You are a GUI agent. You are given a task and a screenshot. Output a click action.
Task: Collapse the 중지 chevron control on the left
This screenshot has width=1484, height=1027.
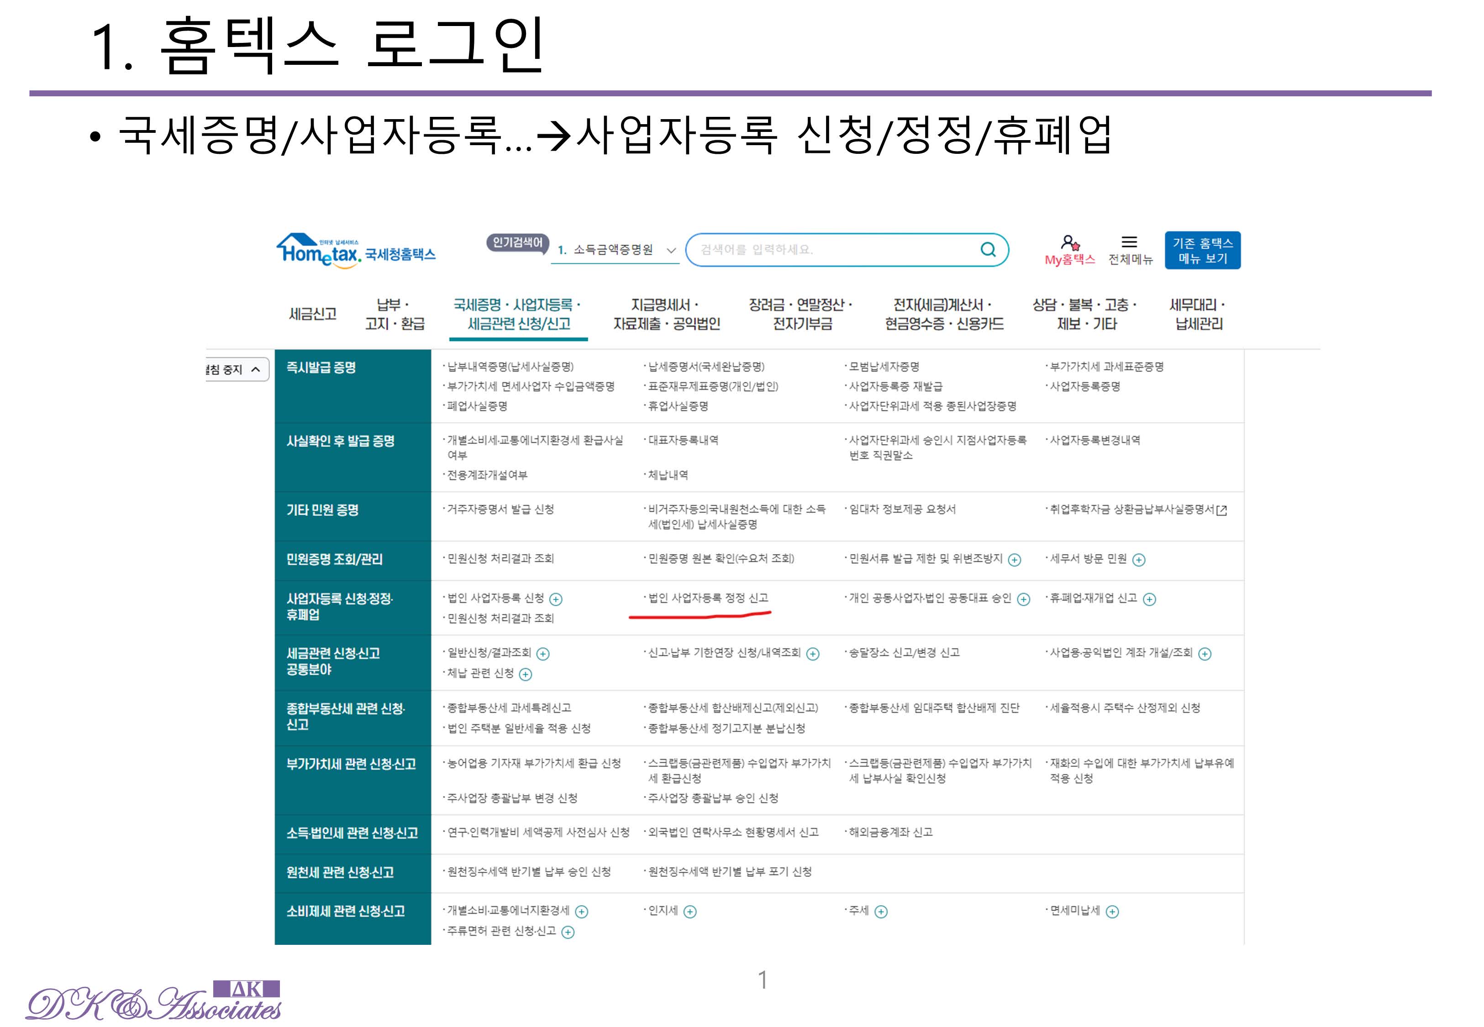point(256,369)
